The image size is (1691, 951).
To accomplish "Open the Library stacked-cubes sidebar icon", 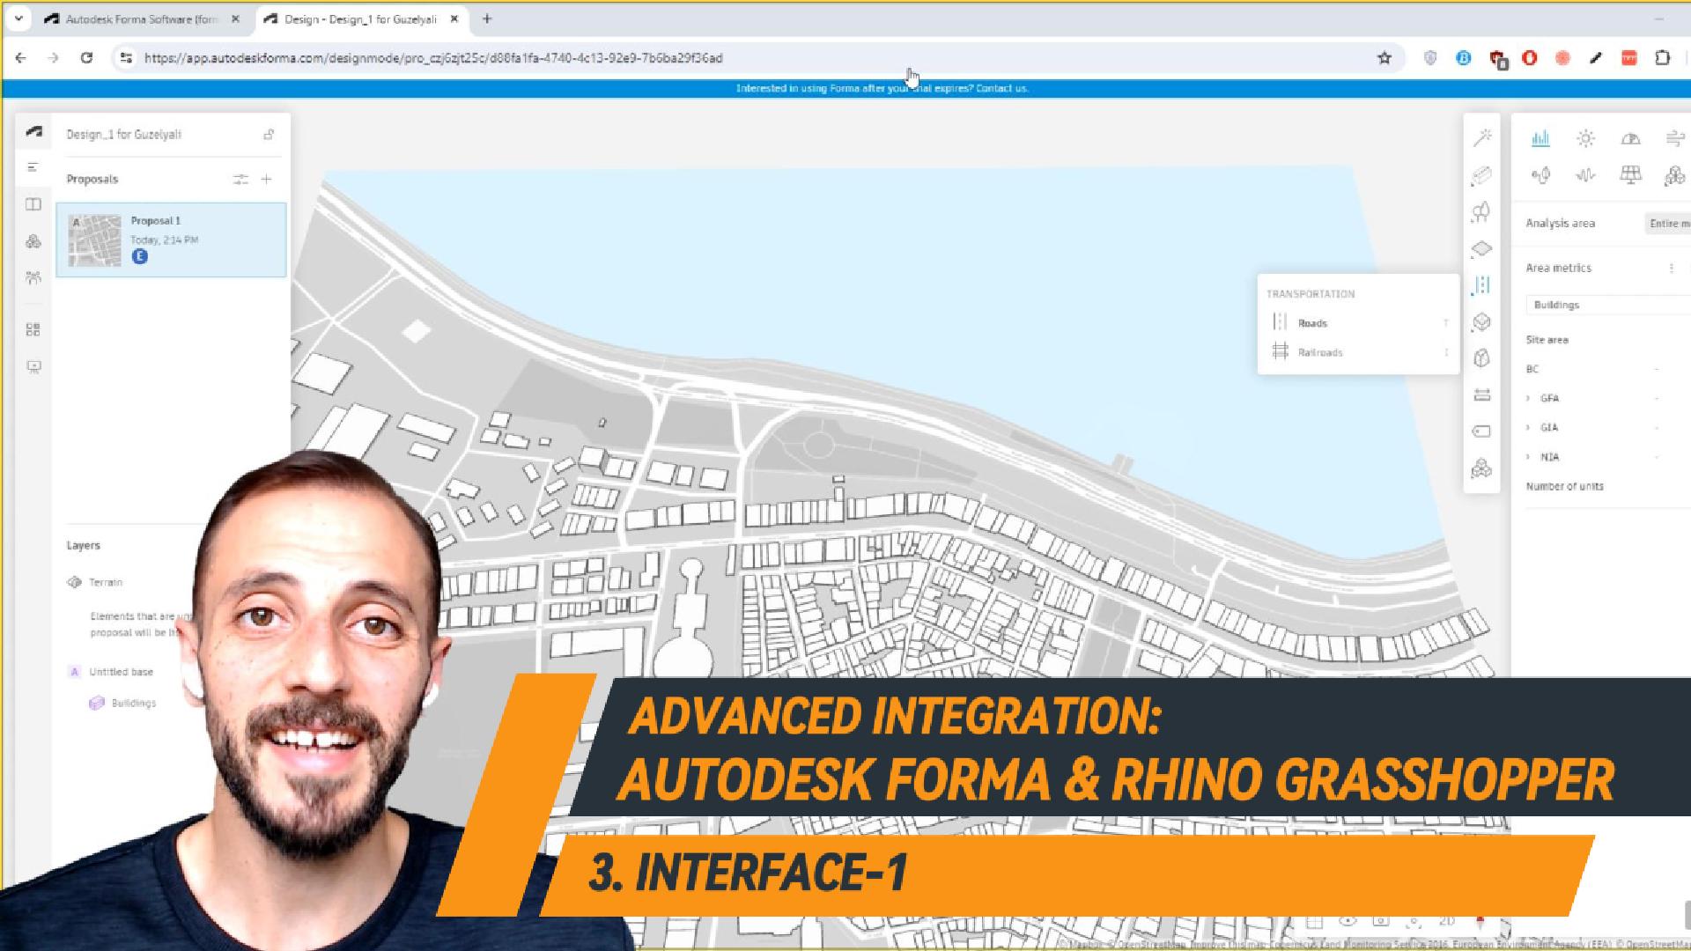I will tap(33, 241).
